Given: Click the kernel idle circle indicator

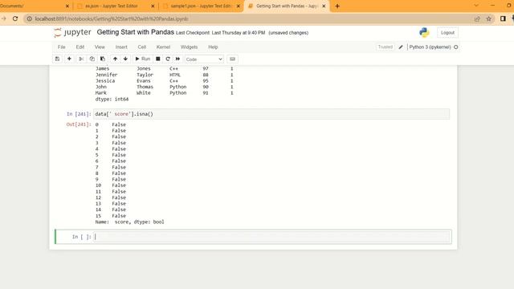Looking at the screenshot, I should pos(455,47).
